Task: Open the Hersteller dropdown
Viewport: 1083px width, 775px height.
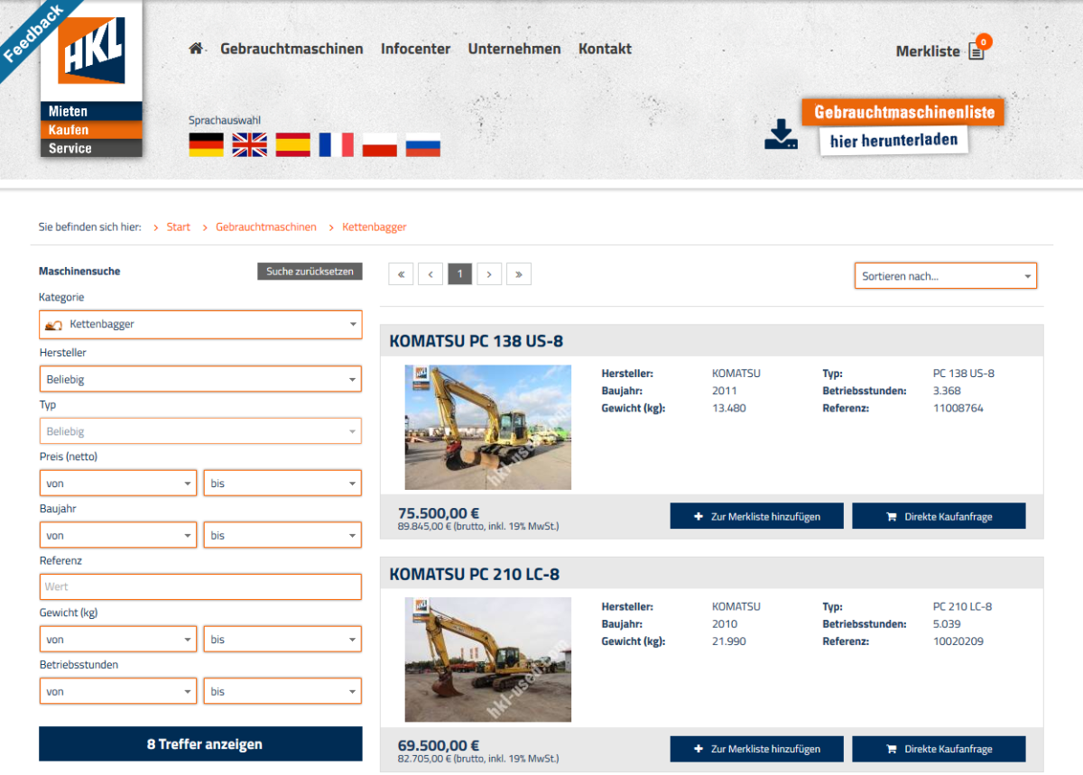Action: (200, 379)
